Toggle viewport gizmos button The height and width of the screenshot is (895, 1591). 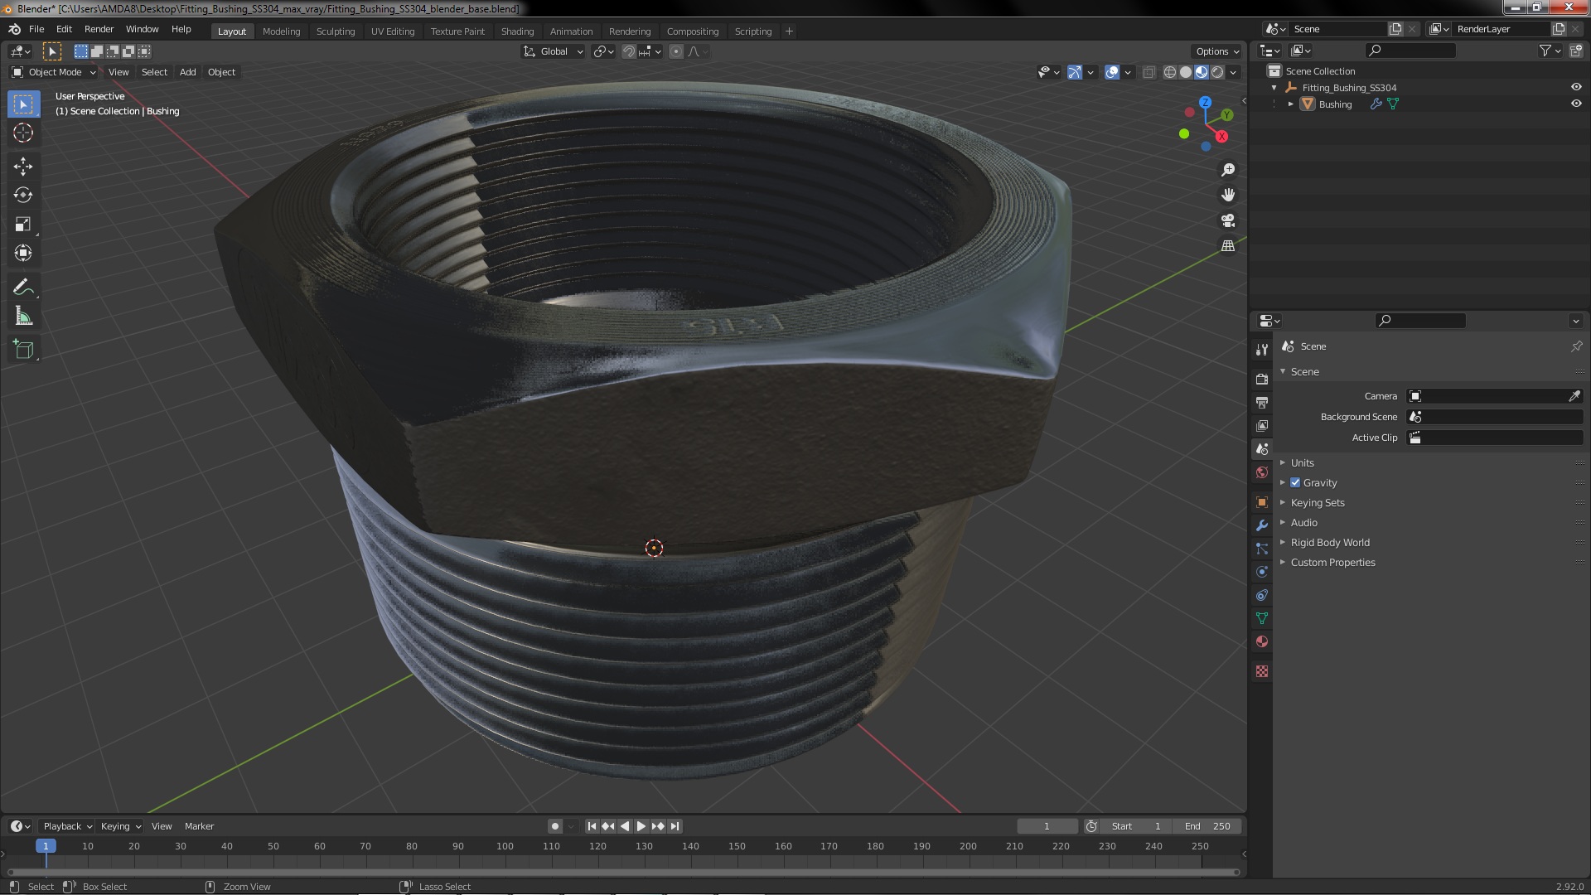pyautogui.click(x=1075, y=72)
